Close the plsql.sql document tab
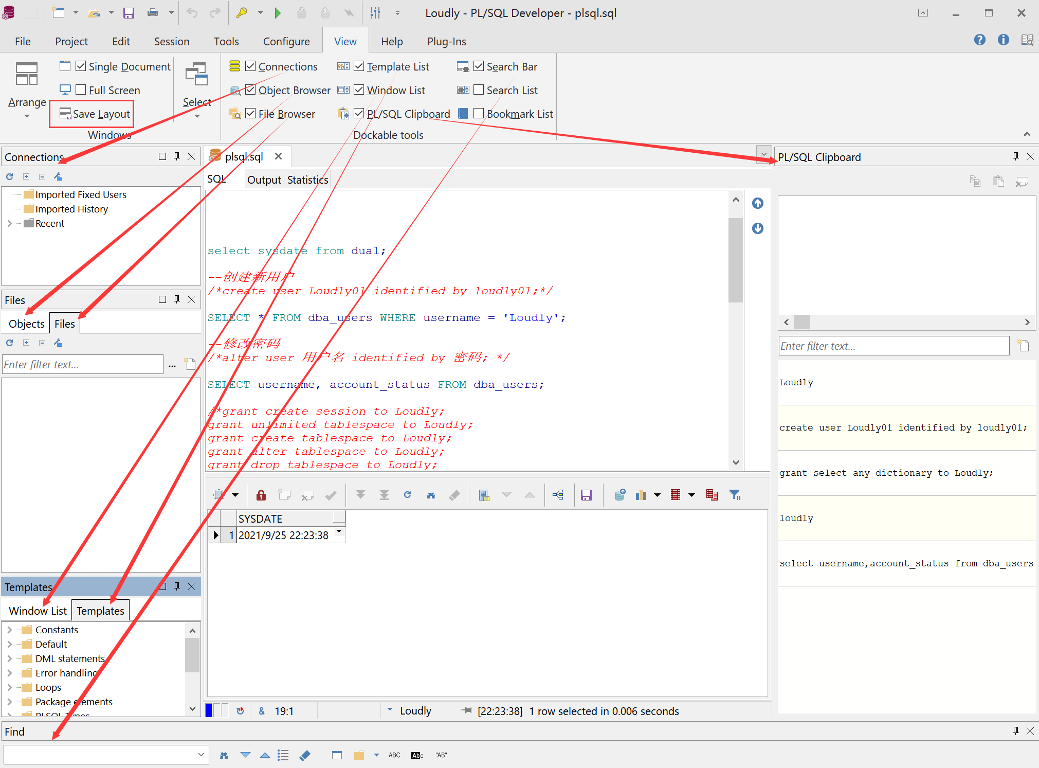Screen dimensions: 1039x768 click(x=278, y=156)
